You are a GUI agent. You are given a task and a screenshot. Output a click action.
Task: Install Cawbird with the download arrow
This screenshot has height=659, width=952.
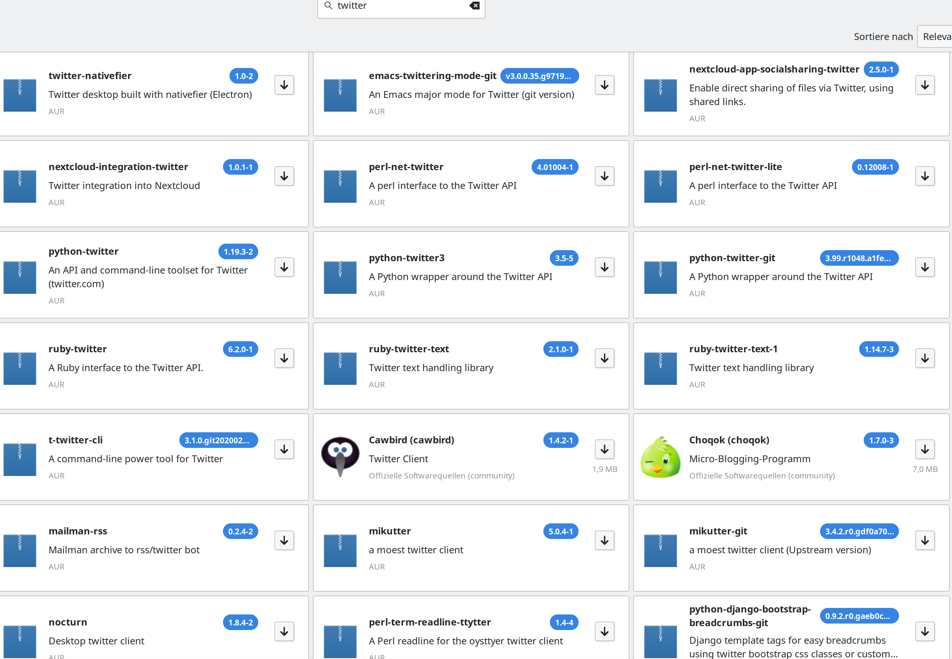tap(605, 449)
